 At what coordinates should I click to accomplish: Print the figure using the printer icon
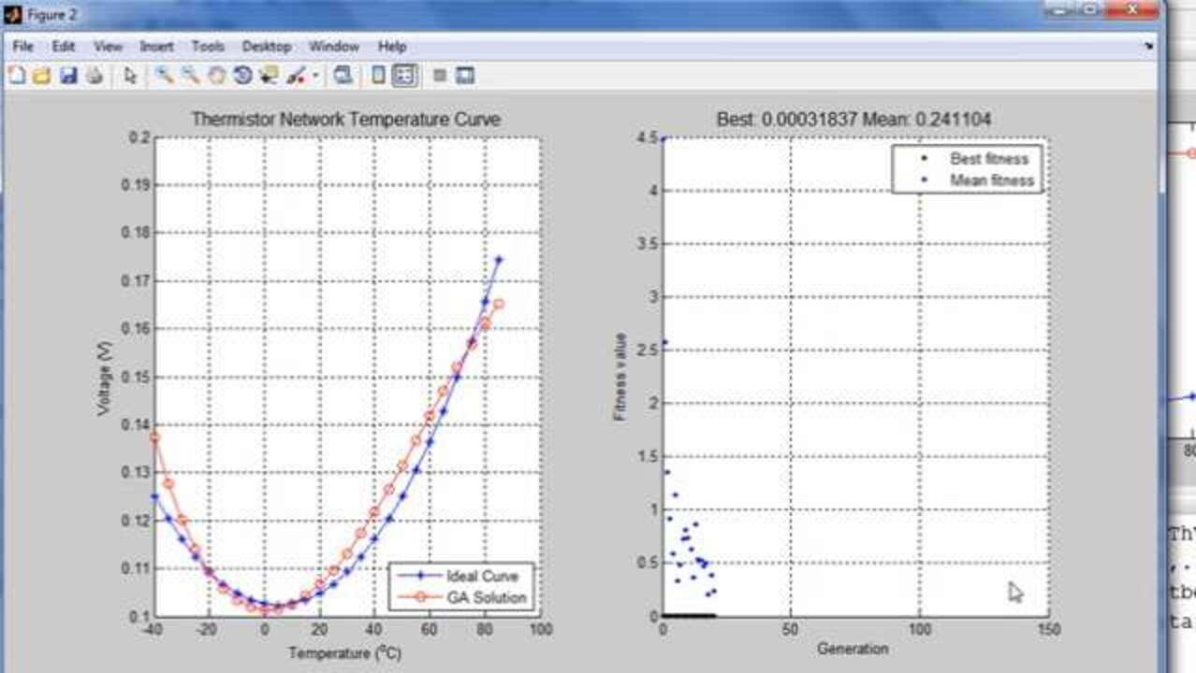(x=94, y=77)
